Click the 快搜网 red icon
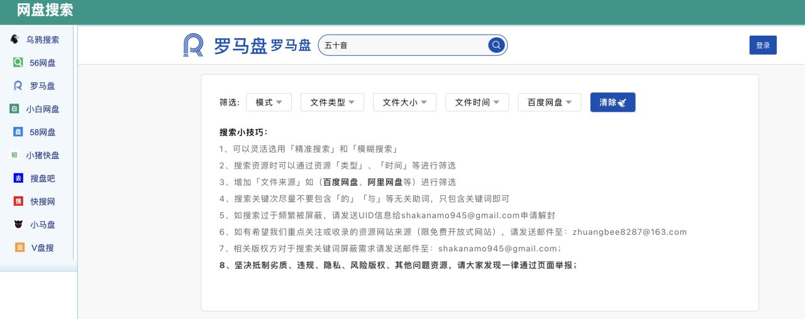The image size is (805, 319). tap(18, 202)
